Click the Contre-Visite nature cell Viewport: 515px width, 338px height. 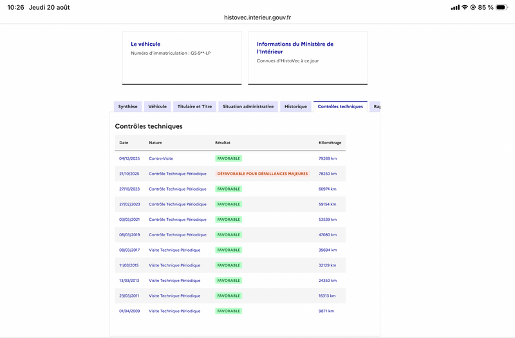point(161,158)
